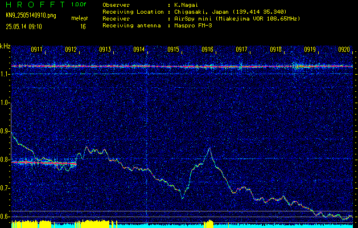This screenshot has width=358, height=228.
Task: Click the HROFFT program title
Action: (36, 5)
